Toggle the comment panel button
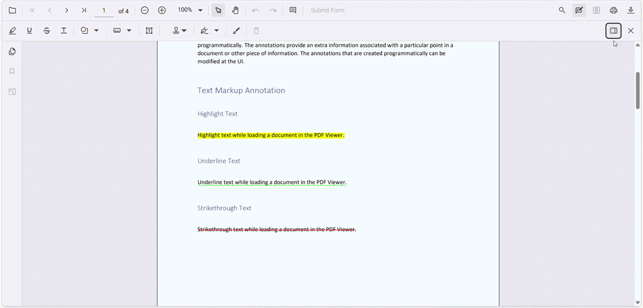Screen dimensions: 643x308 [x=613, y=31]
